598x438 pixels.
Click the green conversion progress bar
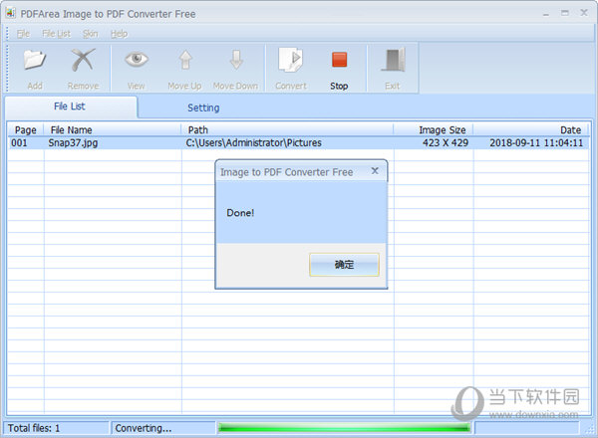[345, 428]
